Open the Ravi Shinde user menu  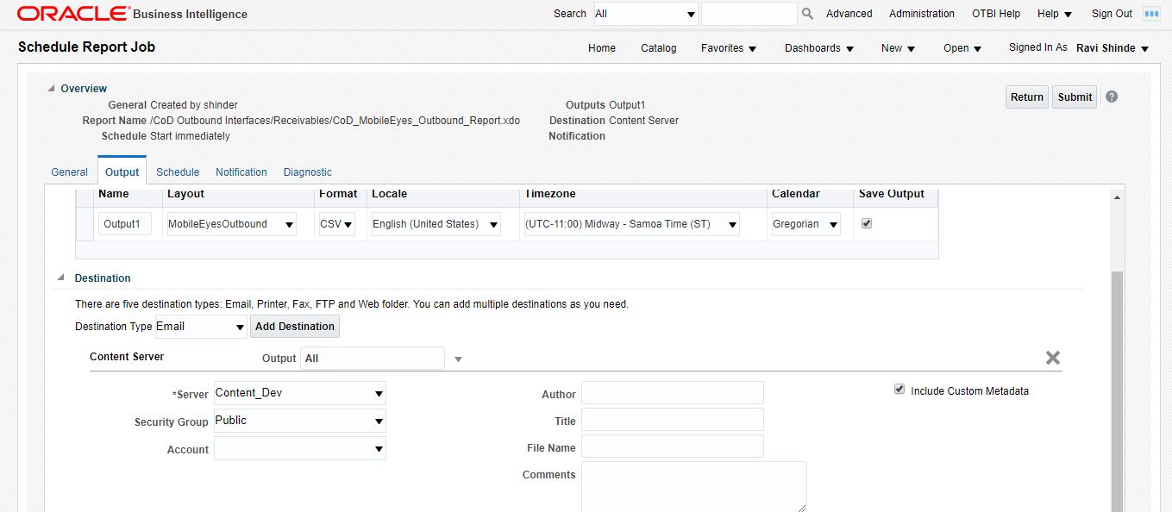(x=1112, y=48)
